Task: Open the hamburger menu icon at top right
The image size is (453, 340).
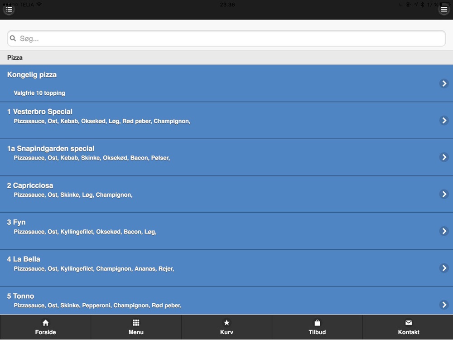Action: coord(444,10)
